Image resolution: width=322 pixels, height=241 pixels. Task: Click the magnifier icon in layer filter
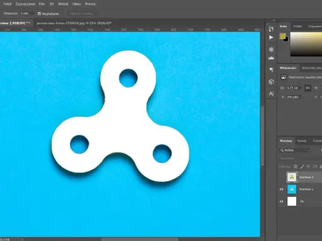282,150
